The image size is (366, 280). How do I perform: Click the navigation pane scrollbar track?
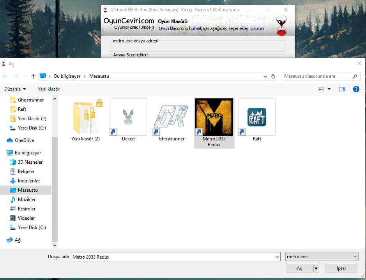point(55,172)
